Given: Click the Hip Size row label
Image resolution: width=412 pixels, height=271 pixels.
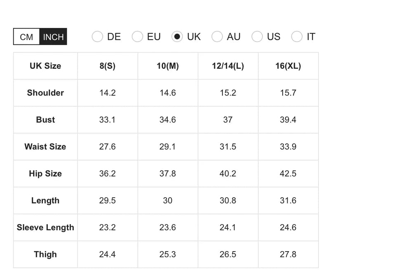Looking at the screenshot, I should 45,173.
